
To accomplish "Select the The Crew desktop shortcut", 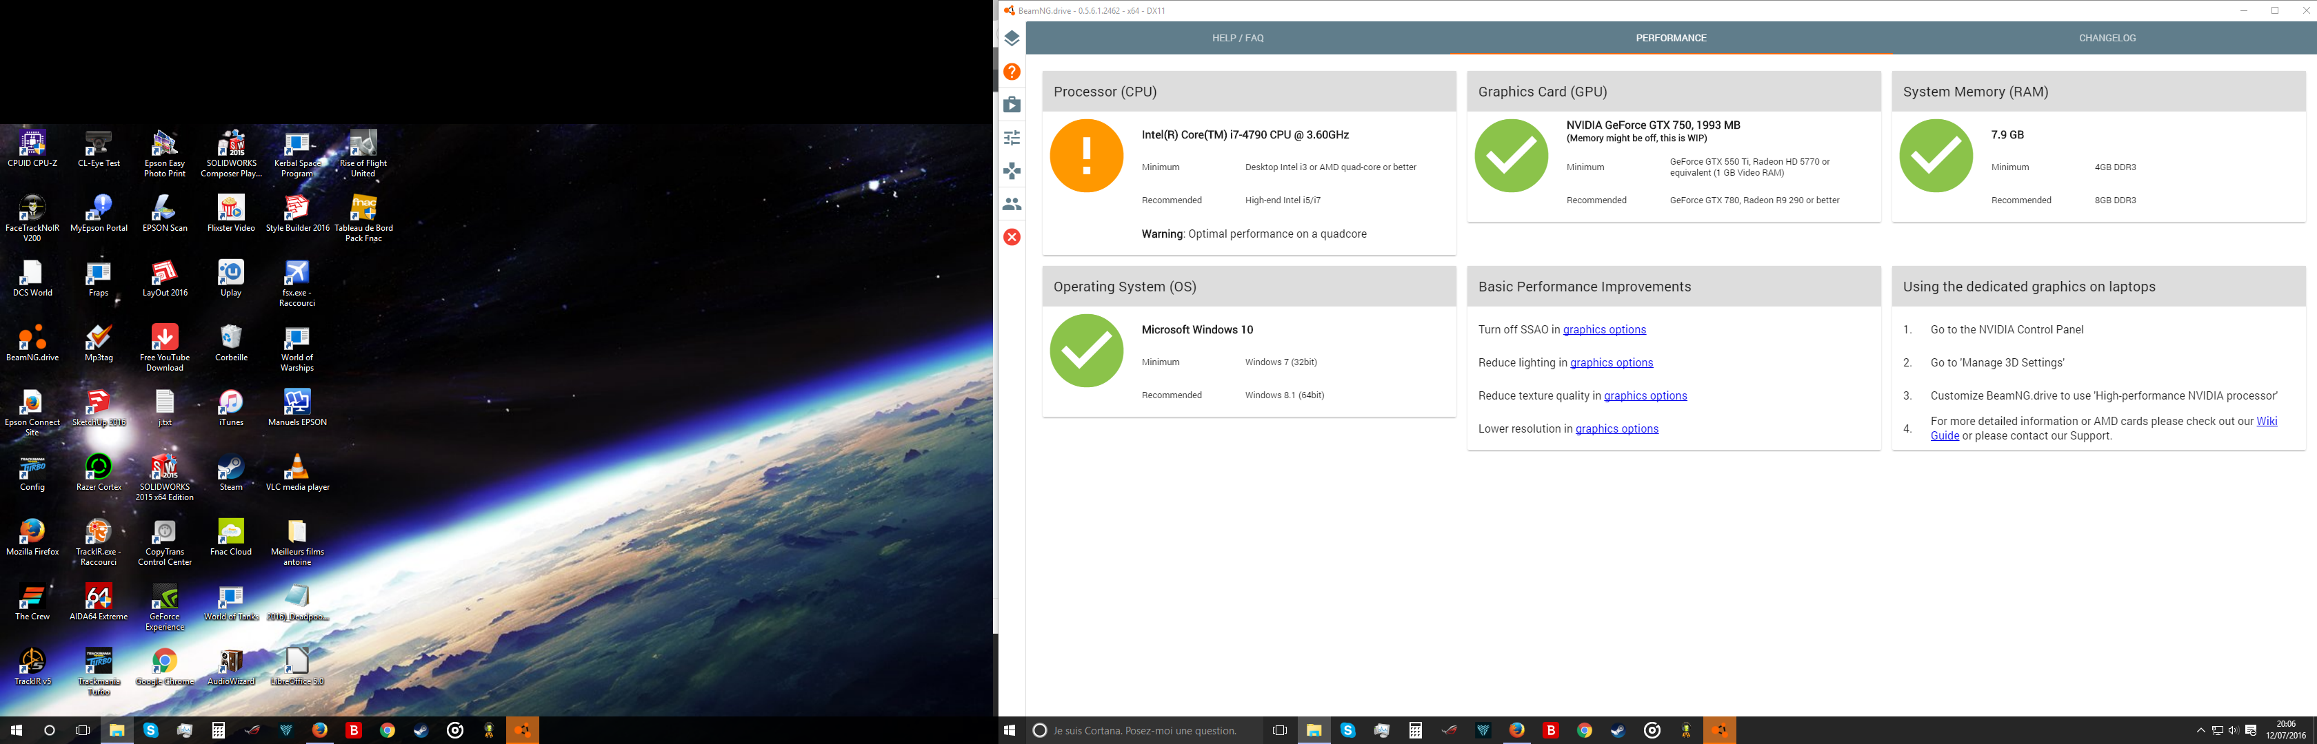I will click(32, 602).
